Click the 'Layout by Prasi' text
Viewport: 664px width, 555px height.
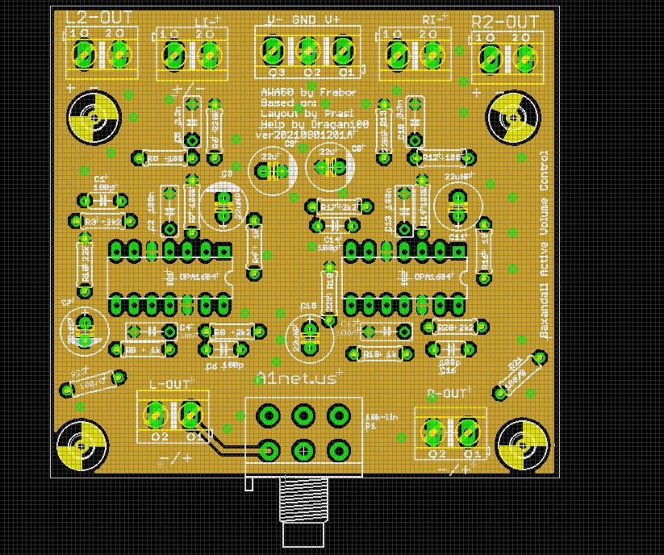(x=307, y=114)
